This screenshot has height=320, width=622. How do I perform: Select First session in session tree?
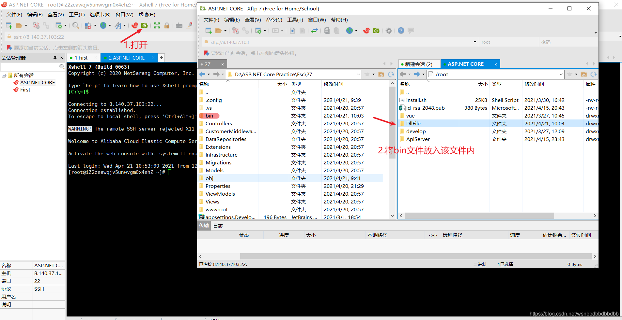(x=25, y=90)
